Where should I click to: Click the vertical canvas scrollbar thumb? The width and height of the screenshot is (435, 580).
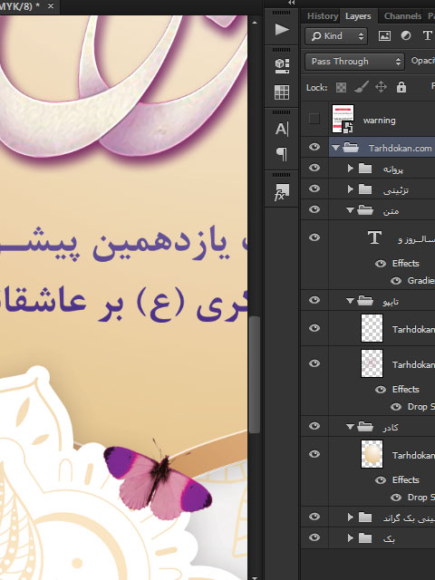(254, 373)
